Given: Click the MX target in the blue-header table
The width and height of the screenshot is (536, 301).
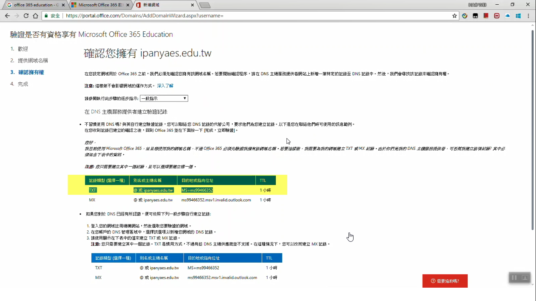Looking at the screenshot, I should click(222, 277).
